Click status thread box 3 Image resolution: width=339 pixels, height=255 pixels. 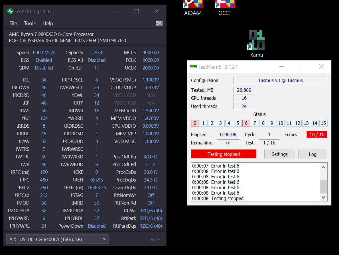pos(220,123)
